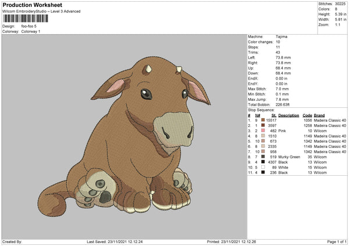Click the Code column header
The image size is (349, 246).
[x=308, y=115]
